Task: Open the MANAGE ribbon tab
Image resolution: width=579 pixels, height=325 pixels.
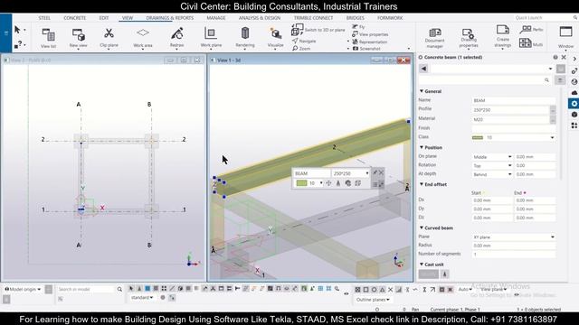Action: tap(216, 18)
